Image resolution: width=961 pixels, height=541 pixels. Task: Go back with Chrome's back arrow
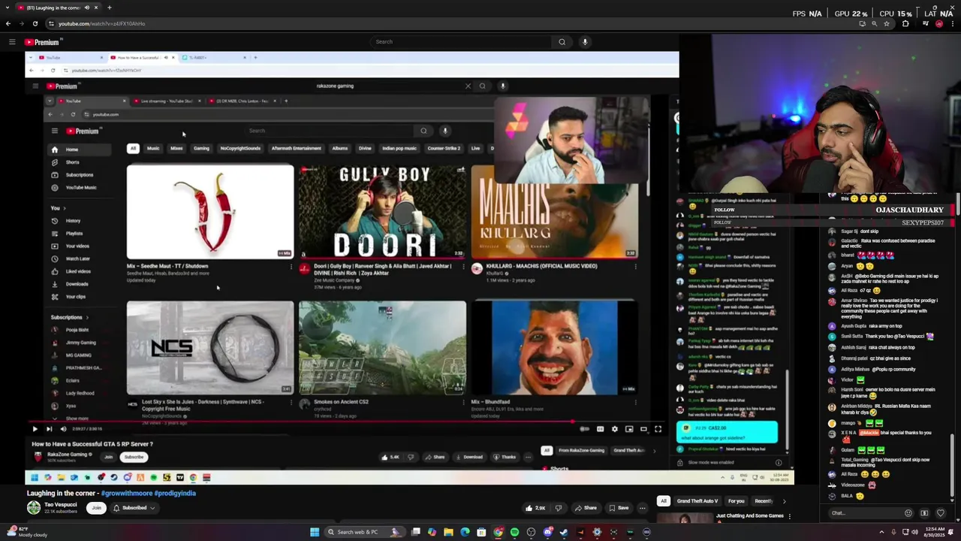click(8, 23)
